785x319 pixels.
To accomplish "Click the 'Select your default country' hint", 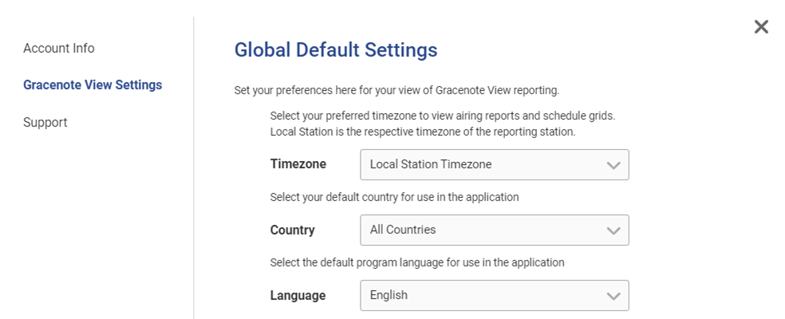I will 395,197.
